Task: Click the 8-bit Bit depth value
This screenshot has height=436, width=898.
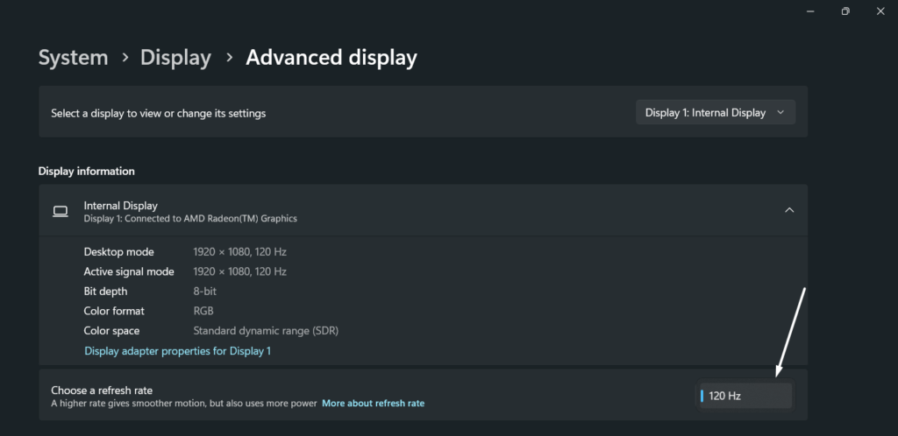Action: click(207, 292)
